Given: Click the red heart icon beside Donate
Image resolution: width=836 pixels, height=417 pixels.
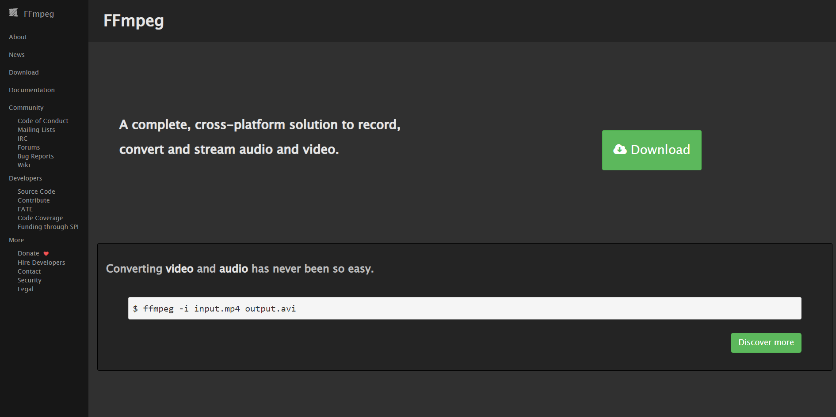Looking at the screenshot, I should point(46,254).
